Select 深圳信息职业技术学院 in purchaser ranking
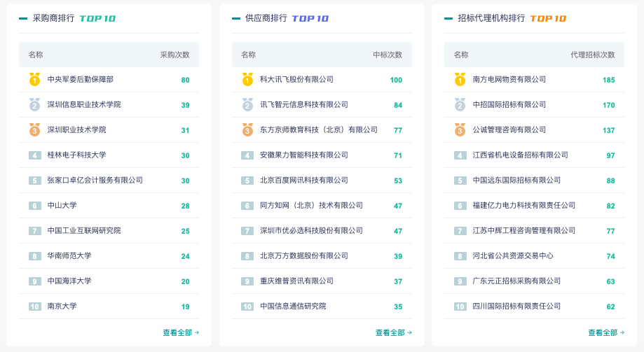The image size is (644, 352). click(84, 104)
